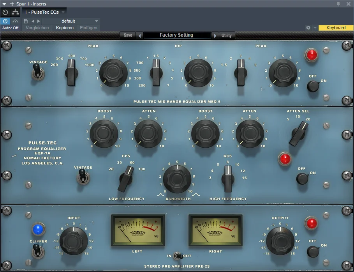Open the dropdown arrow next to gear
The image size is (354, 272).
coord(315,28)
